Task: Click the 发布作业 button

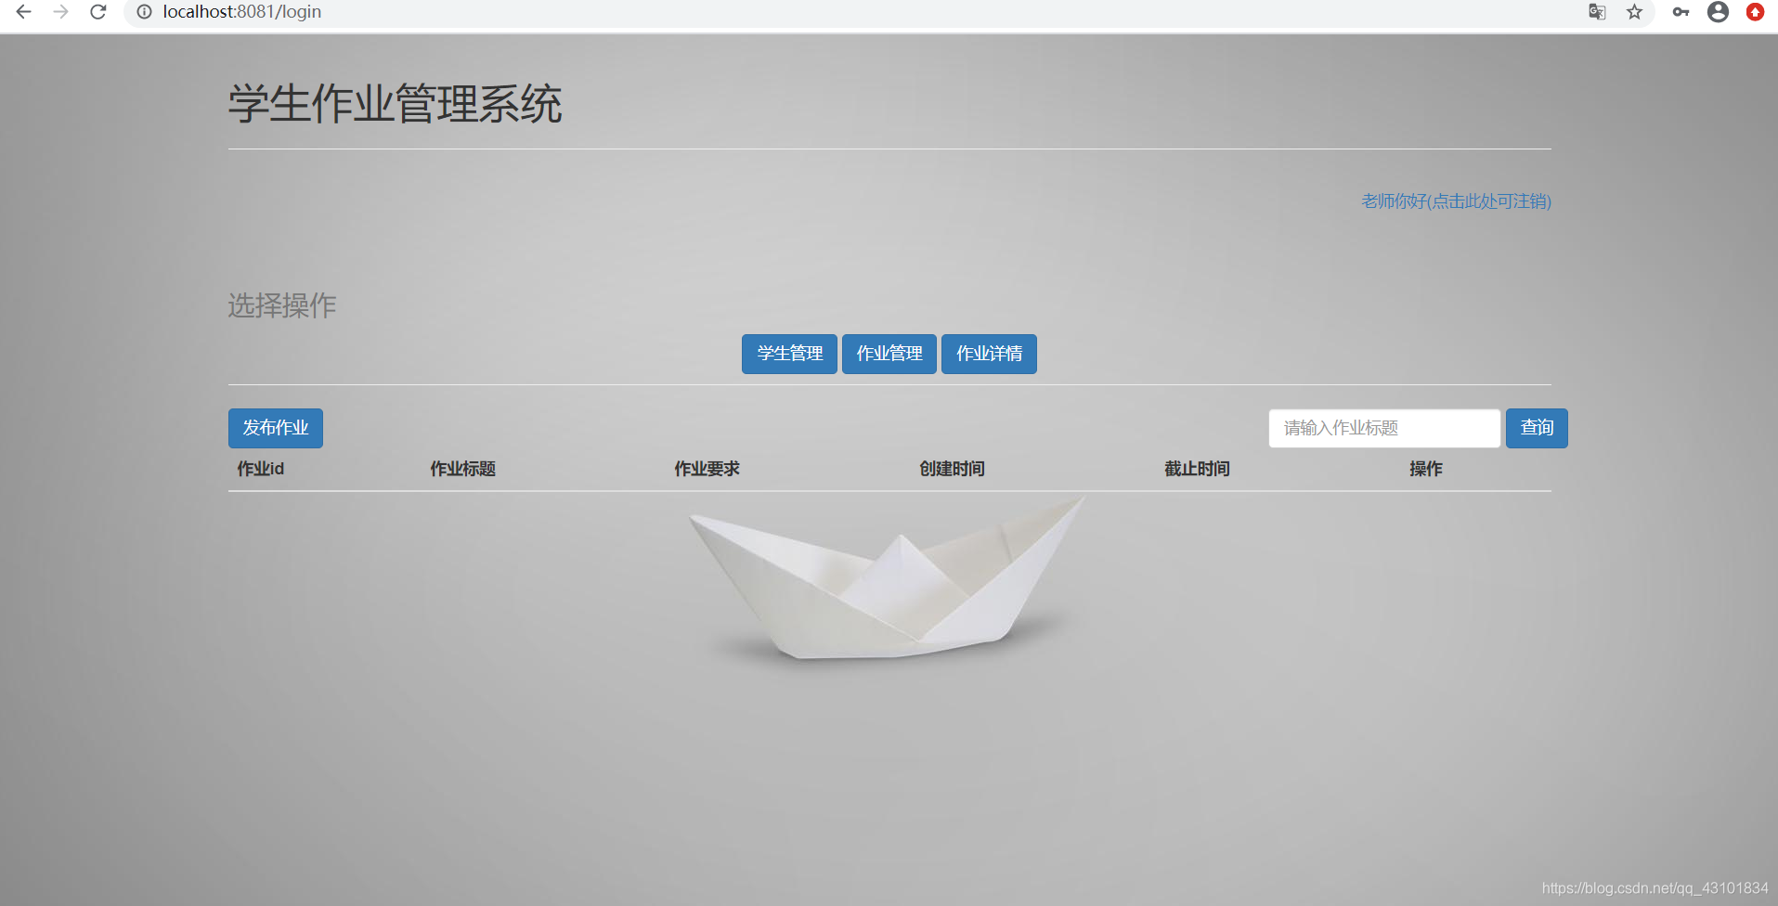Action: coord(275,428)
